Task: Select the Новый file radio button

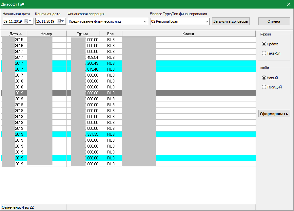Action: pos(264,78)
